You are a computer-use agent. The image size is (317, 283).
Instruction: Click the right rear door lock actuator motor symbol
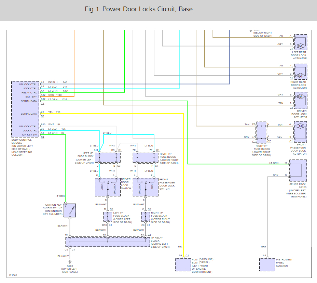pos(301,75)
